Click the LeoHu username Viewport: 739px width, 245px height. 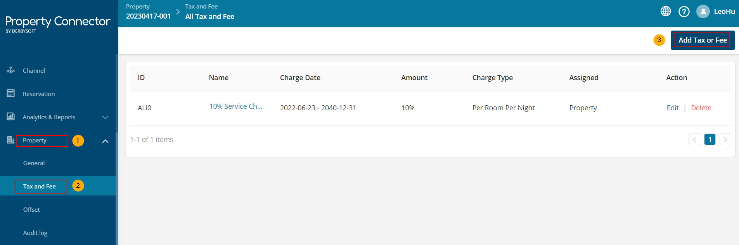point(724,12)
